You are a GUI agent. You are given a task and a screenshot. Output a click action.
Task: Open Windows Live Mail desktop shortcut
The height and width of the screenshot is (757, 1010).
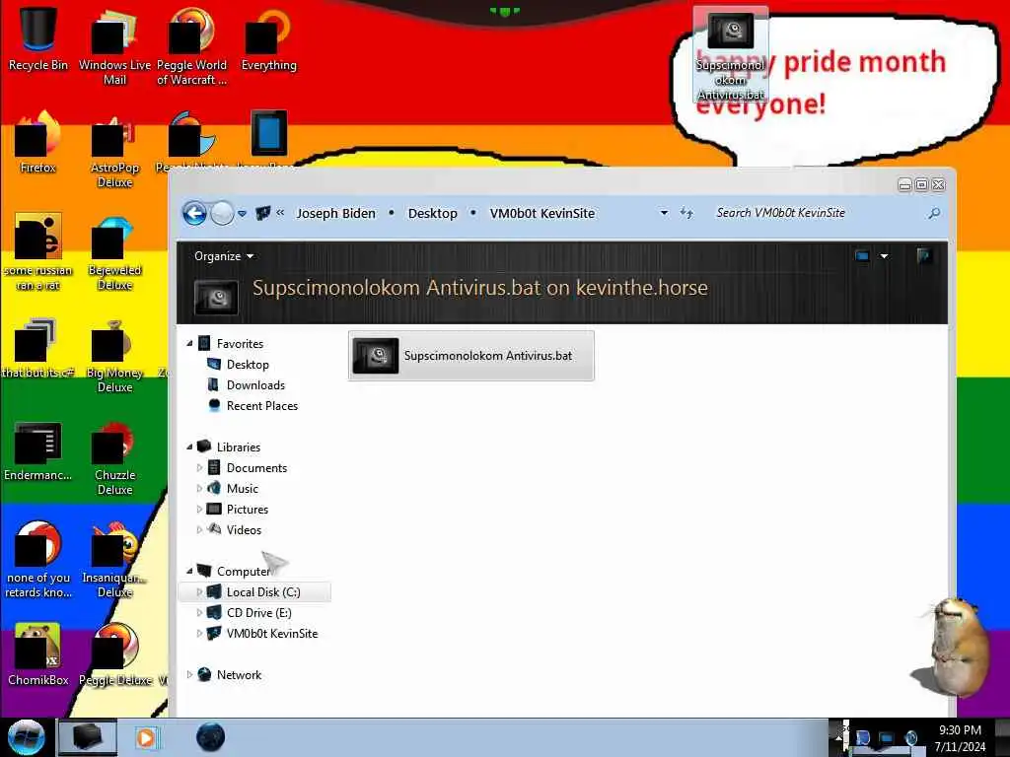click(114, 45)
